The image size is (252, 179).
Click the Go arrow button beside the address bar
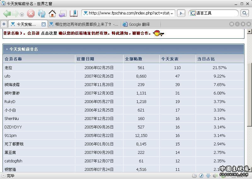tap(181, 13)
